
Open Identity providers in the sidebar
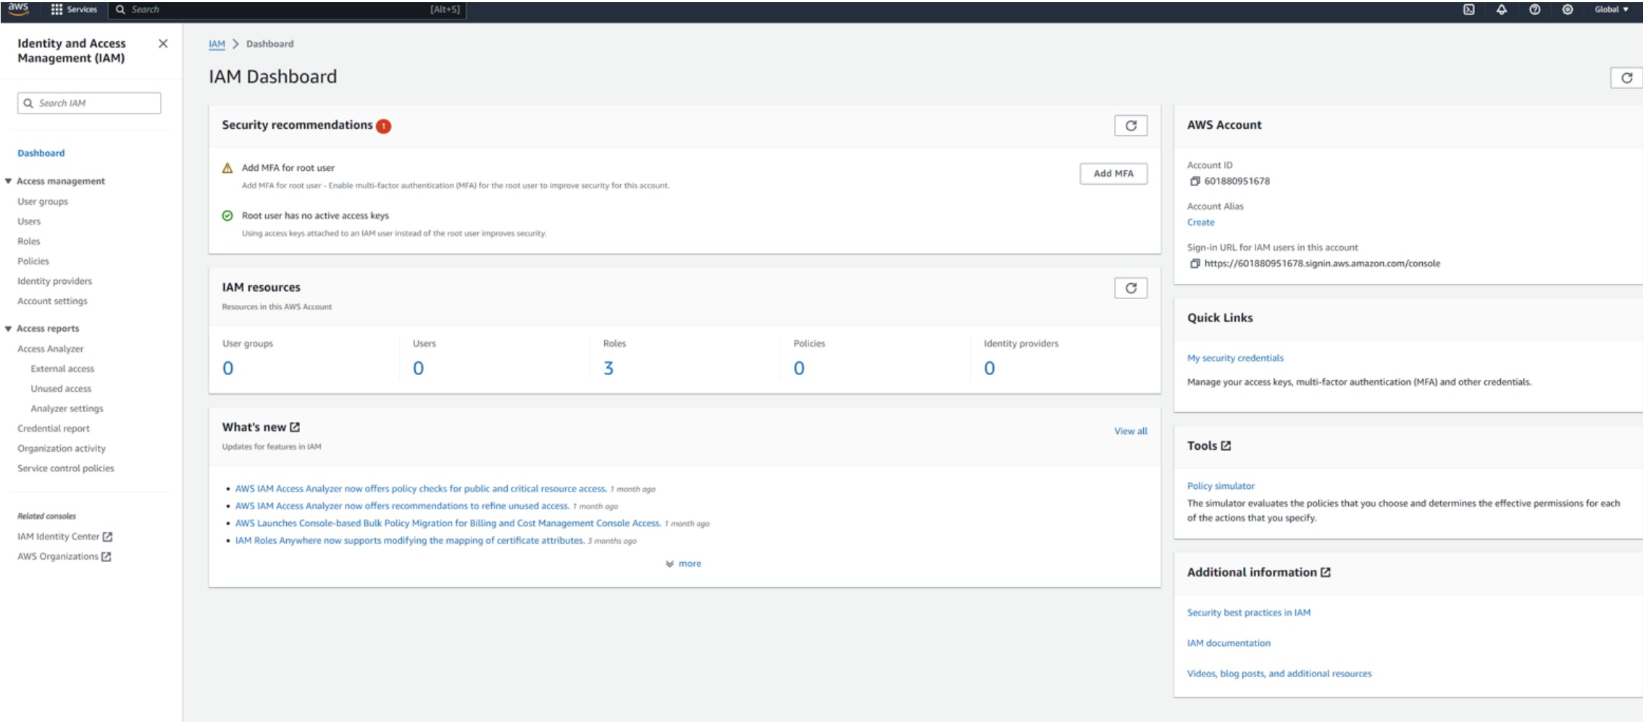(x=55, y=281)
